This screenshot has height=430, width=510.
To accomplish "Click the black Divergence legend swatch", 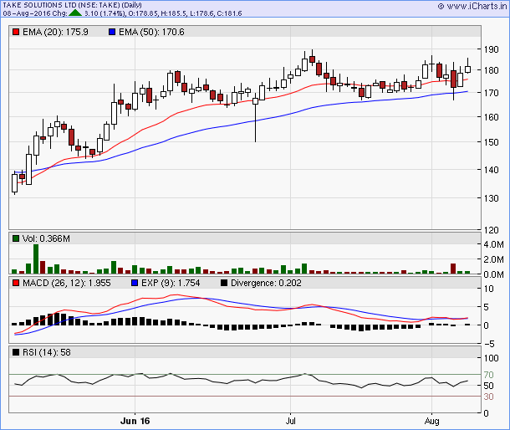I will coord(224,283).
